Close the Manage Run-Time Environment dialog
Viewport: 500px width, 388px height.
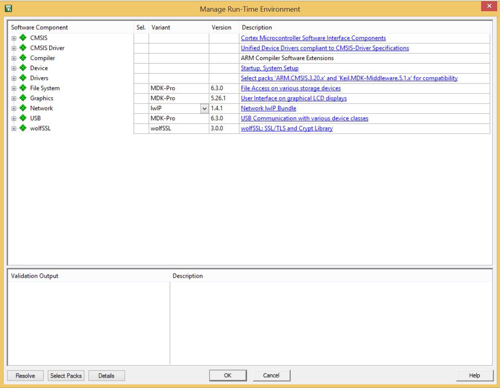(x=489, y=6)
